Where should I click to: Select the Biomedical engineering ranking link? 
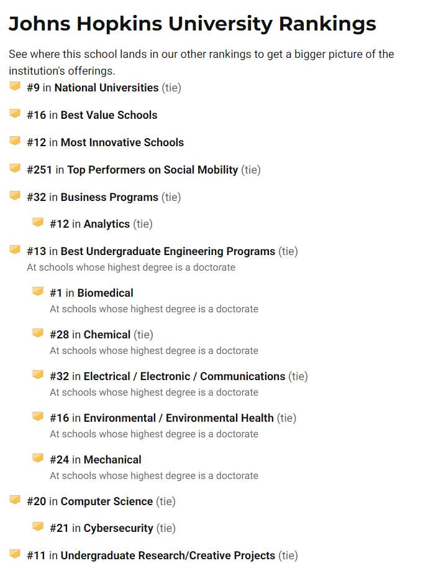point(105,293)
